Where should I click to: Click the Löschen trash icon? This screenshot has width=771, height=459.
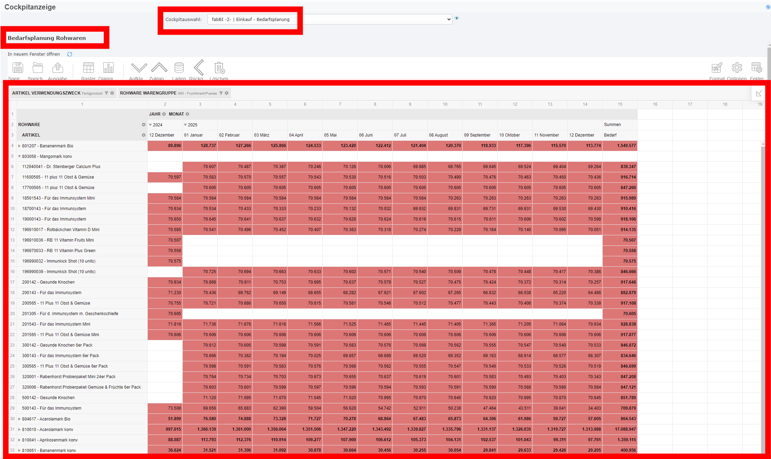tap(219, 68)
